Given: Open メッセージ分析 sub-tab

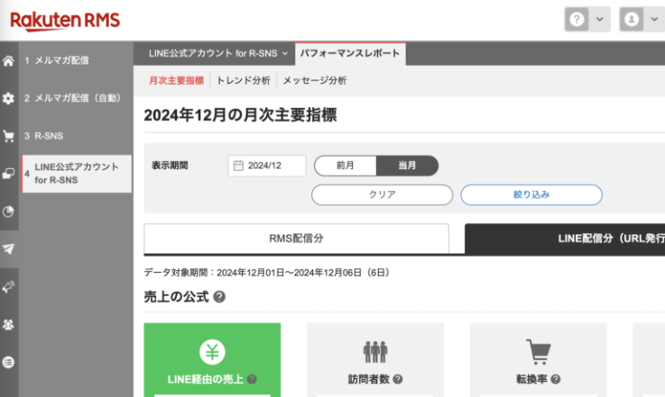Looking at the screenshot, I should (315, 80).
